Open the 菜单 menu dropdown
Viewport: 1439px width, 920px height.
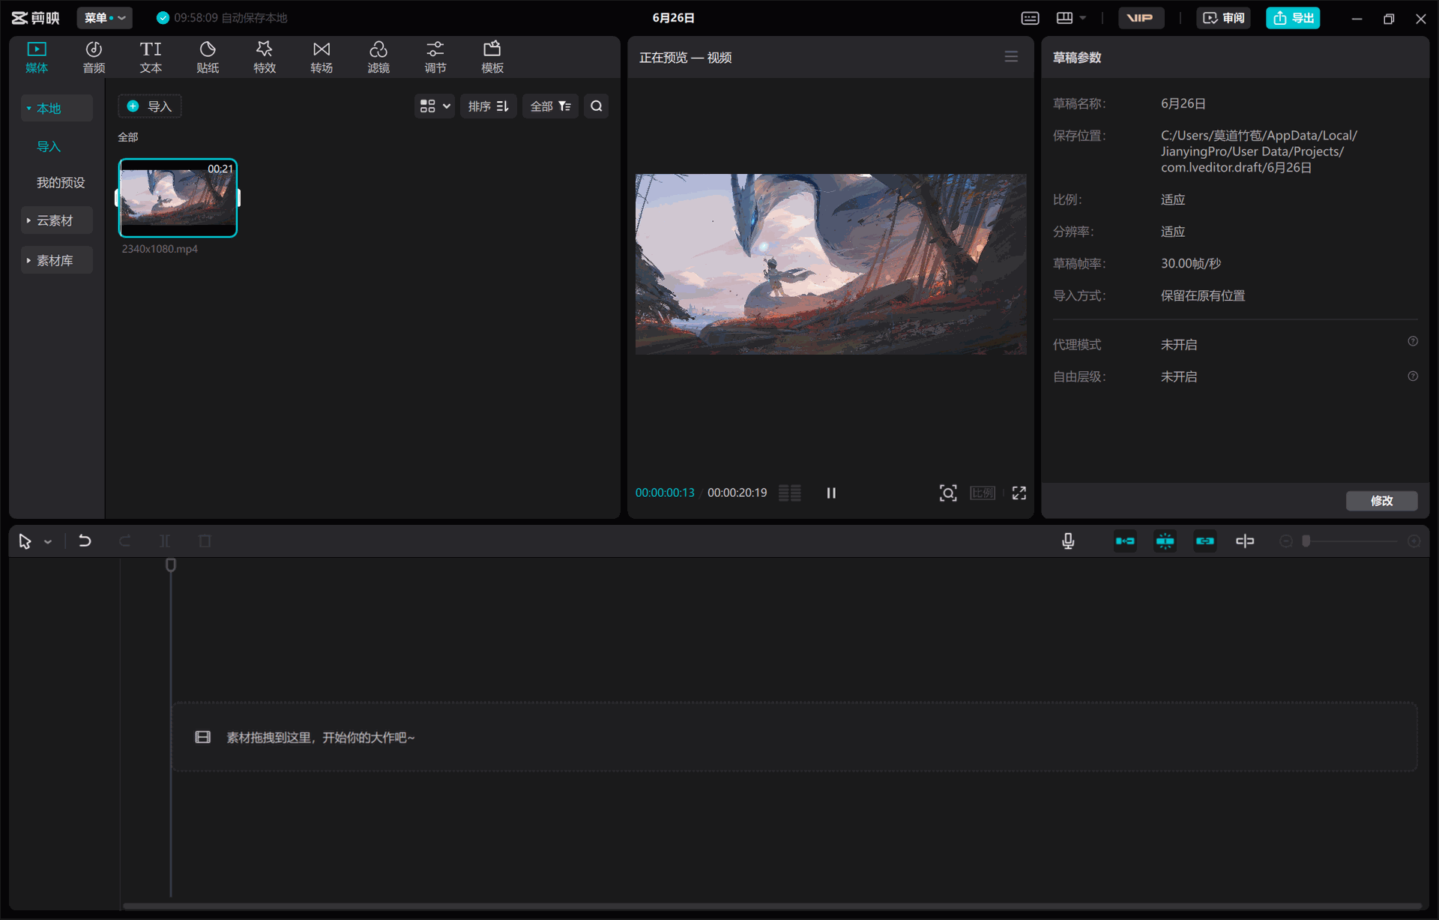[x=104, y=18]
